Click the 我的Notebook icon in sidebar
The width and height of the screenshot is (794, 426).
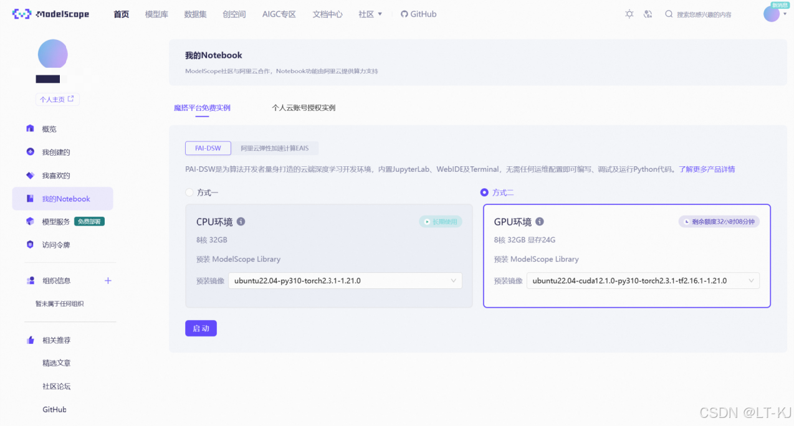(30, 199)
